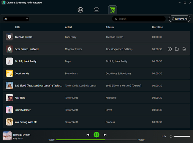193x143 pixels.
Task: Sort by Album column header
Action: coord(110,27)
